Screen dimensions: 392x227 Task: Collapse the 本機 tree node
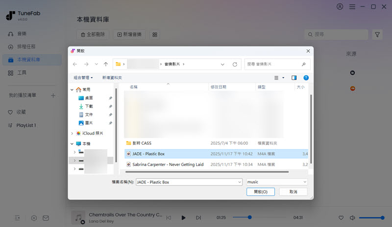72,144
